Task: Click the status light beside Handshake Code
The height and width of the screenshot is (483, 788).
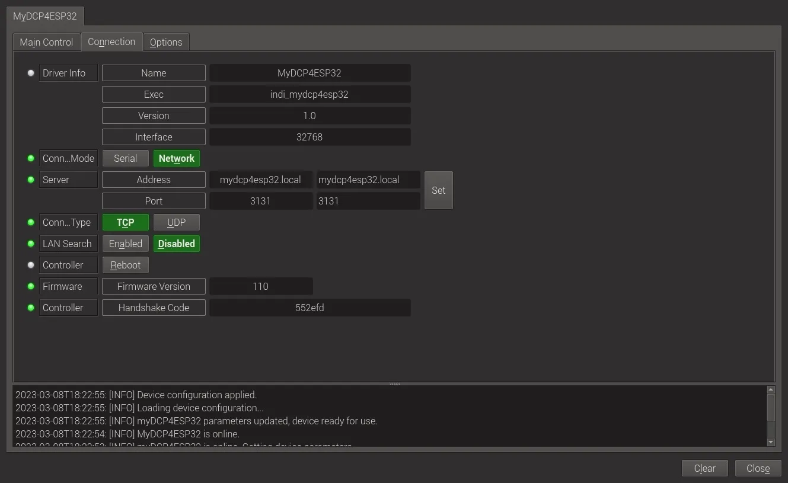Action: [31, 308]
